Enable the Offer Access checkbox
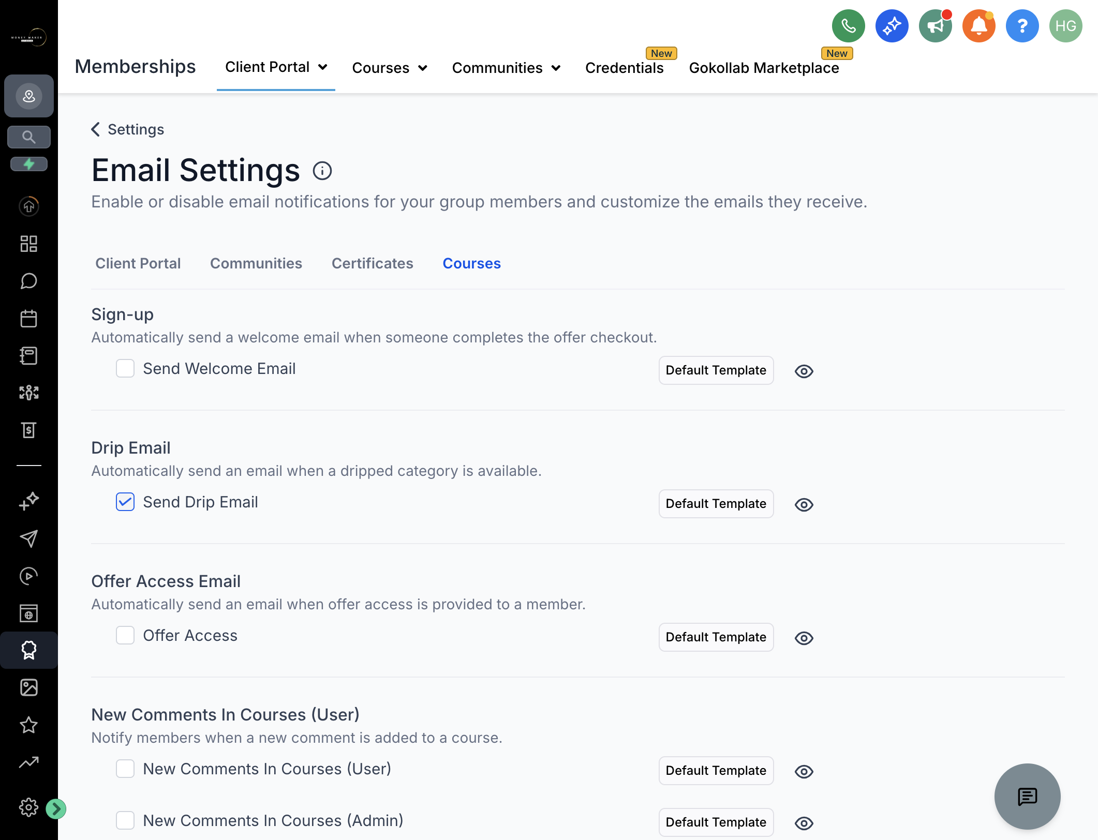The width and height of the screenshot is (1098, 840). tap(125, 635)
